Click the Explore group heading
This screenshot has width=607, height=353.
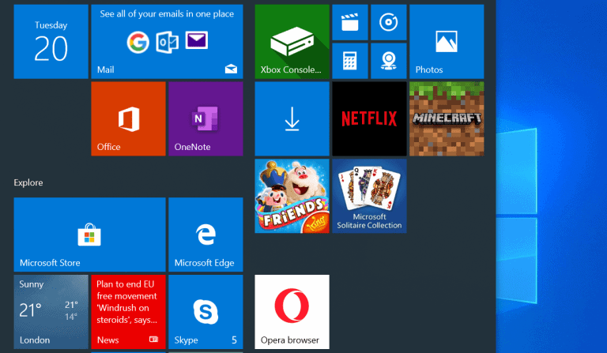(x=28, y=182)
